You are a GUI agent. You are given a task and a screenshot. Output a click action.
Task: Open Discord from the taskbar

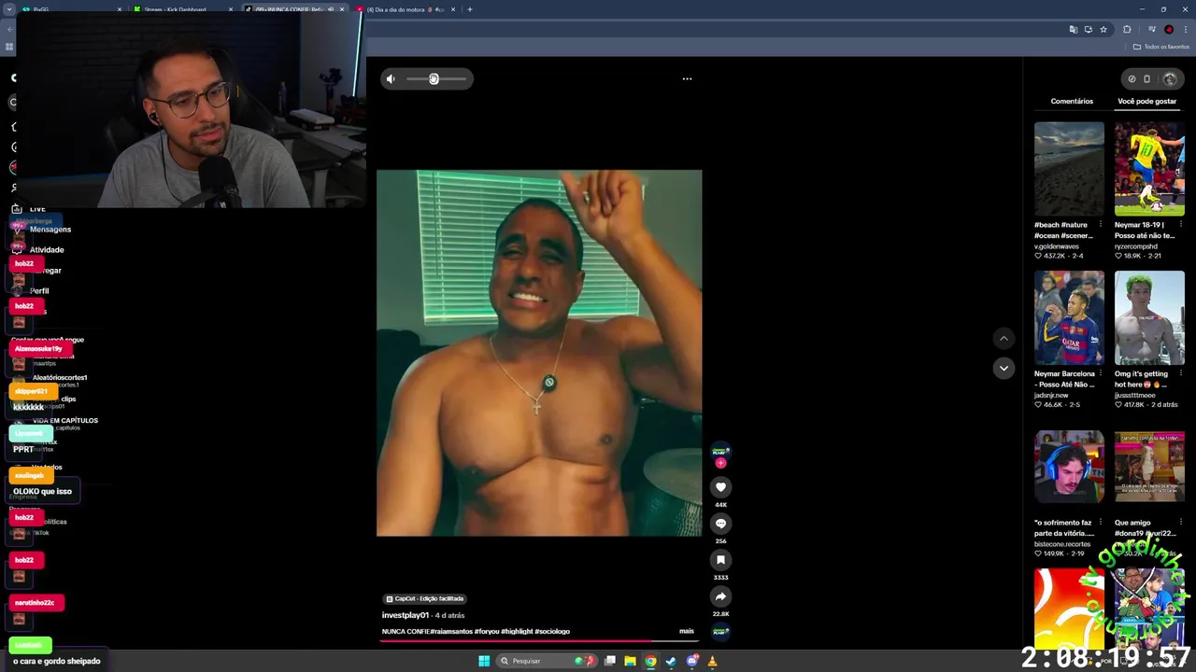691,661
